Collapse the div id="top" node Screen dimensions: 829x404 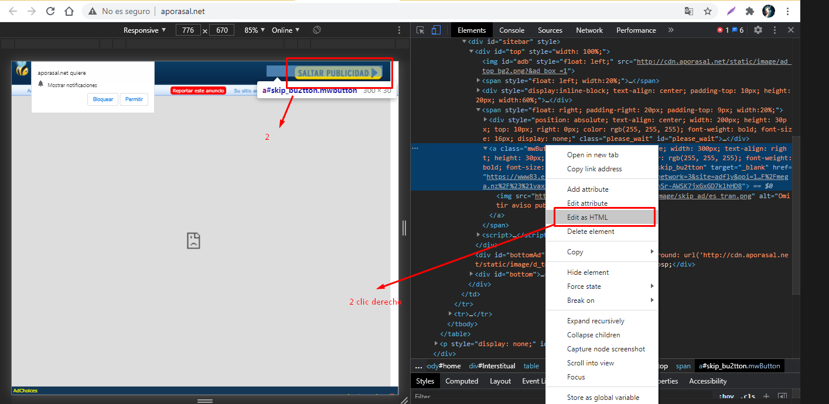(x=472, y=51)
